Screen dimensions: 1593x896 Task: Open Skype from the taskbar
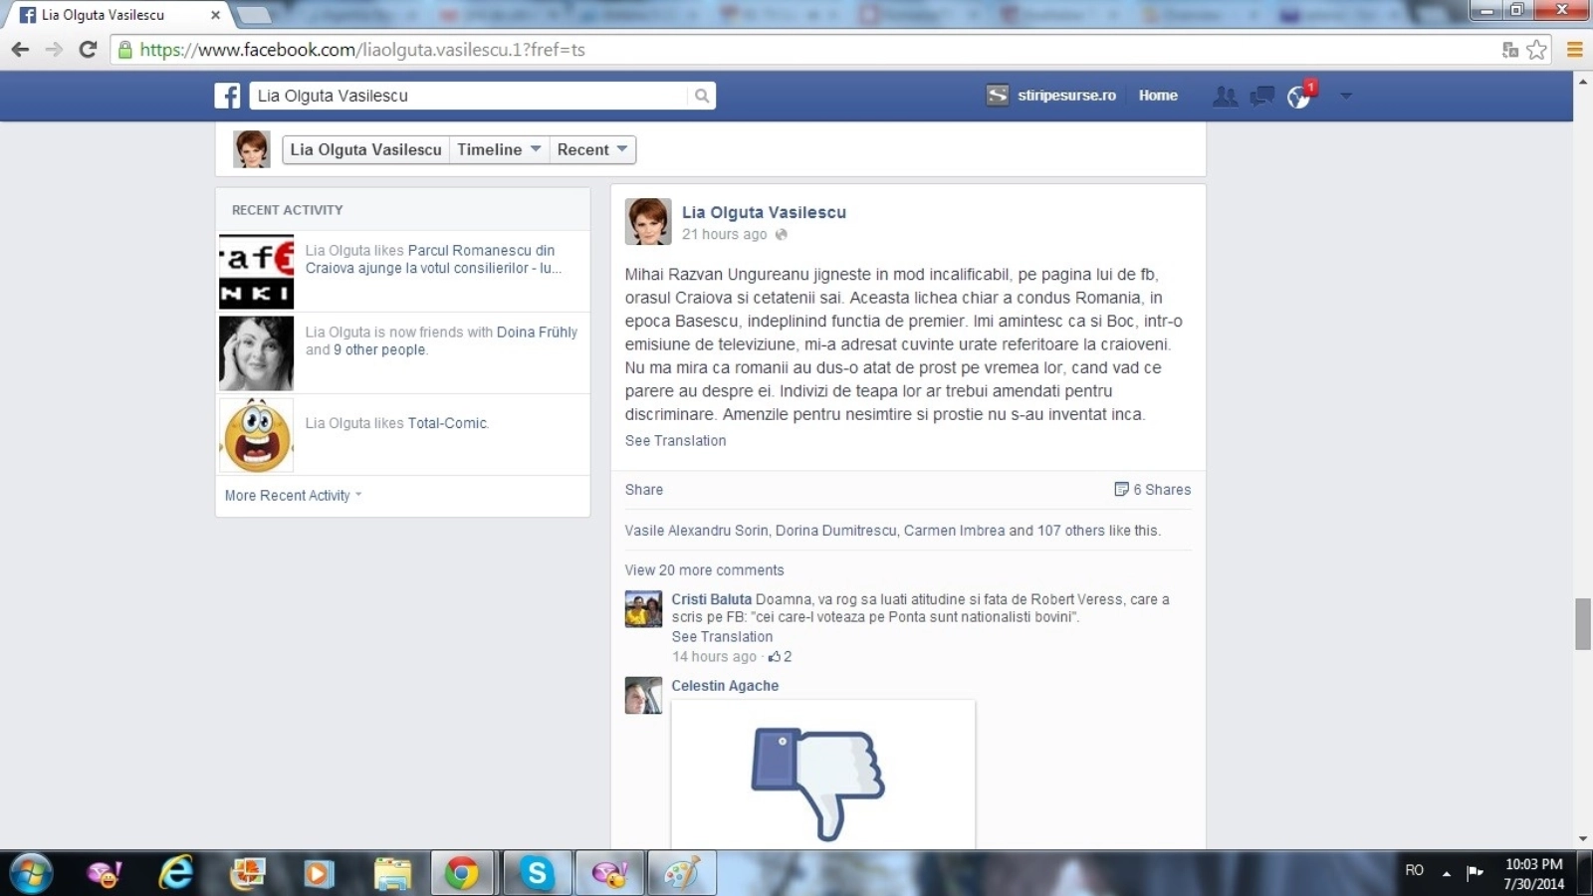537,873
